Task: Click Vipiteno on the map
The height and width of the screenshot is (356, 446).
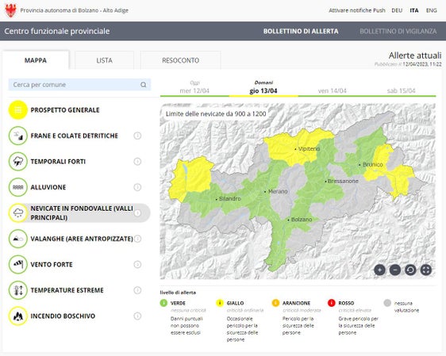Action: 309,148
